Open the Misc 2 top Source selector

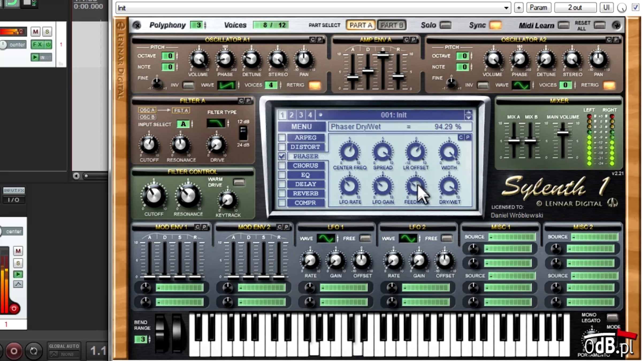595,237
